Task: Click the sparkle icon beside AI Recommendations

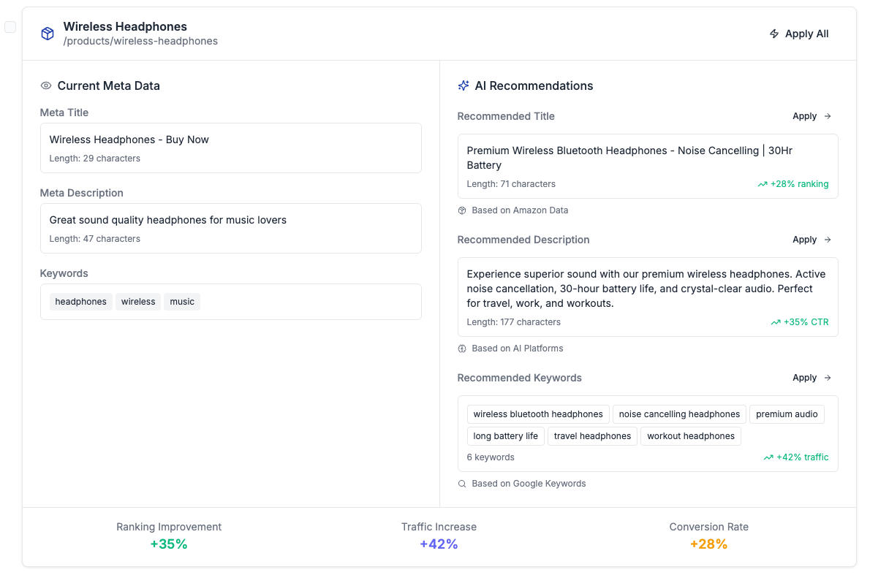Action: 464,85
